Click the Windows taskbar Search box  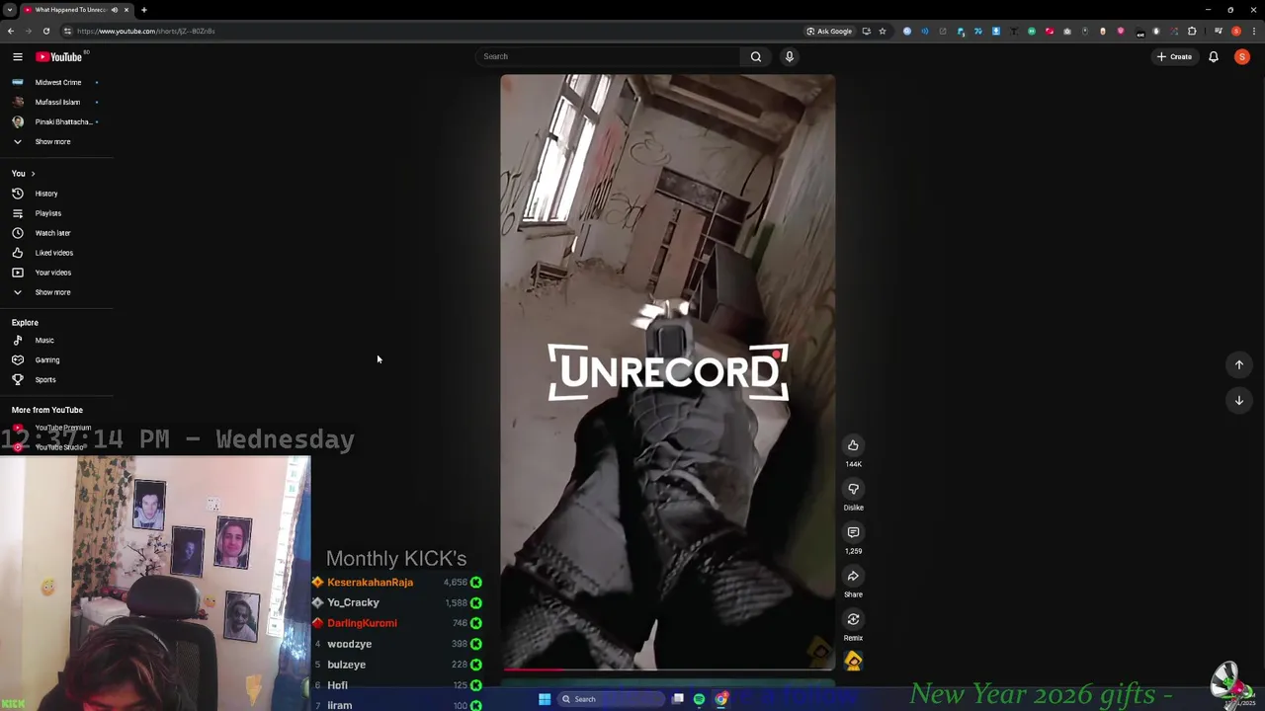pyautogui.click(x=609, y=699)
